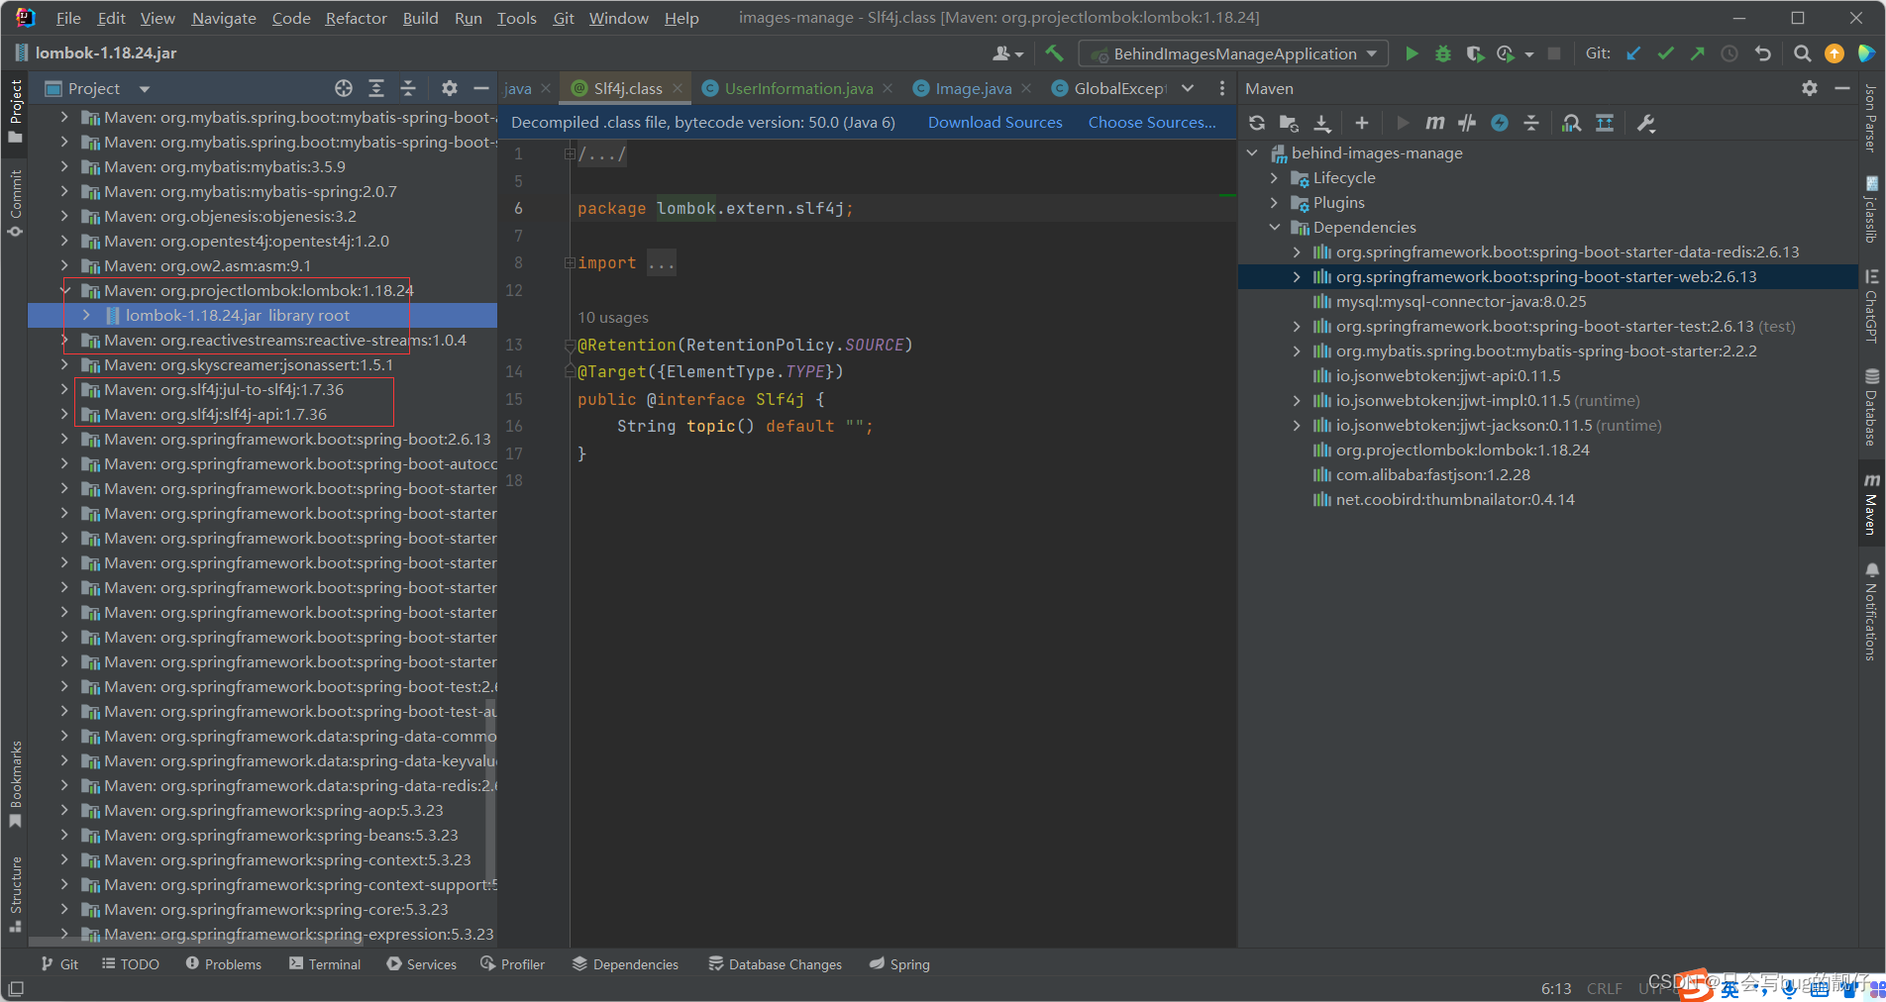Viewport: 1886px width, 1002px height.
Task: Open Maven panel gear options
Action: (1810, 88)
